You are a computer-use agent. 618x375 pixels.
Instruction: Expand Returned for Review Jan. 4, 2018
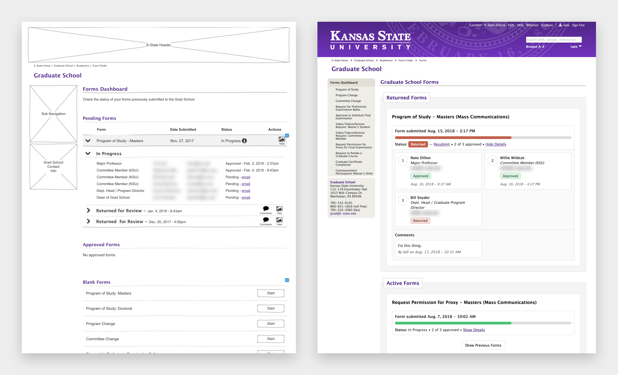coord(88,211)
